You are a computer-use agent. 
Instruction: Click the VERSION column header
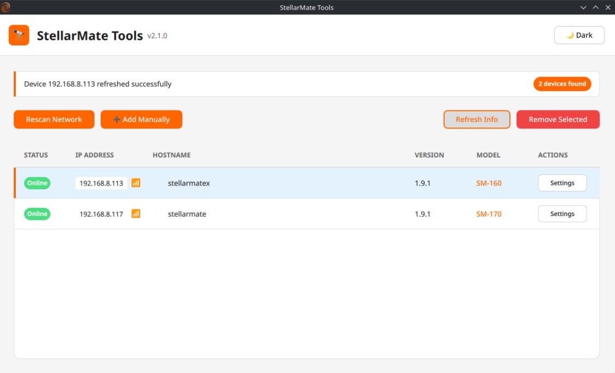(429, 155)
